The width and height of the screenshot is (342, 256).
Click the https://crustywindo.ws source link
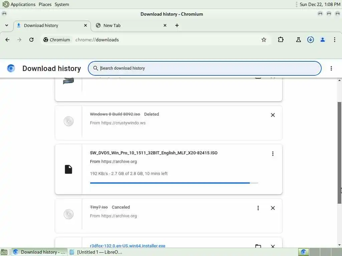pyautogui.click(x=124, y=123)
